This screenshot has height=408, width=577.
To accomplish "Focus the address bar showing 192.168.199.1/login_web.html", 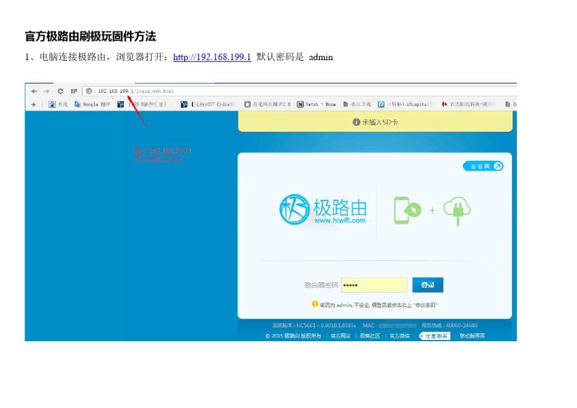I will [x=300, y=91].
